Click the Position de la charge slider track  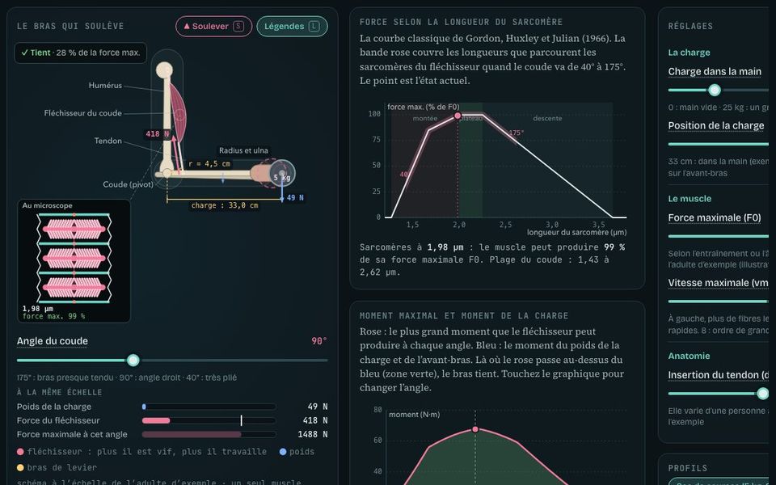pyautogui.click(x=718, y=144)
